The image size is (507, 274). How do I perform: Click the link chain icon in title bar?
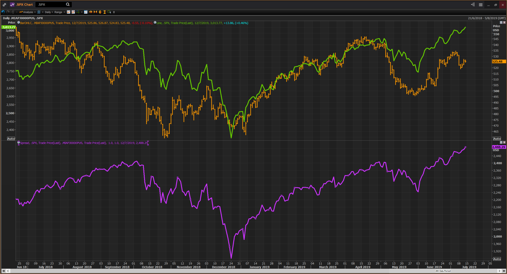[4, 4]
